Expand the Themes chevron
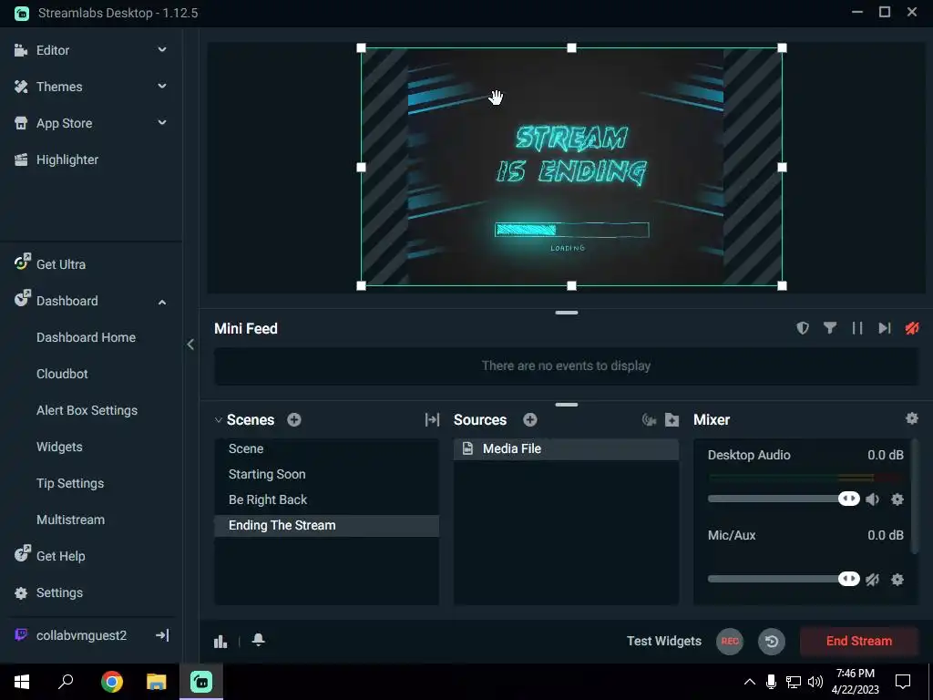The height and width of the screenshot is (700, 933). point(162,87)
